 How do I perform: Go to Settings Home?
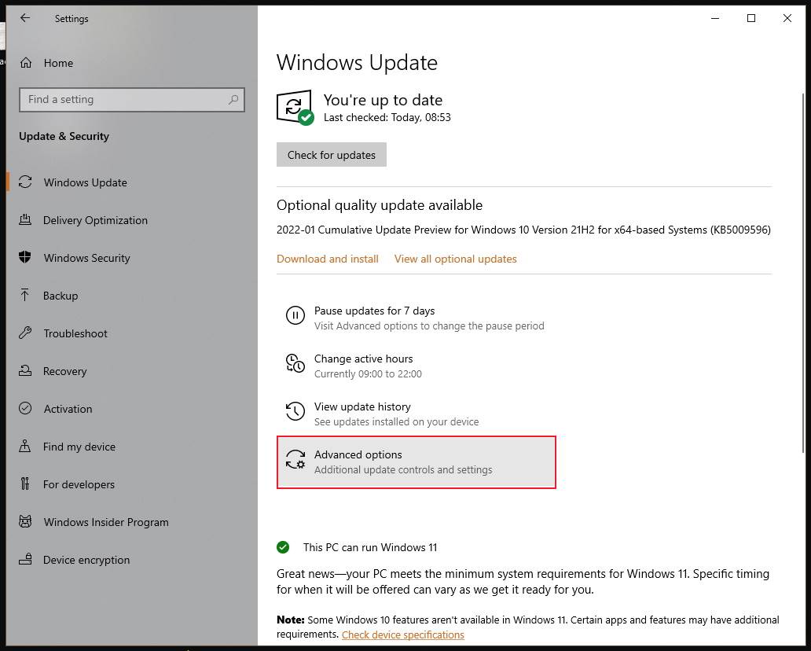(x=57, y=63)
